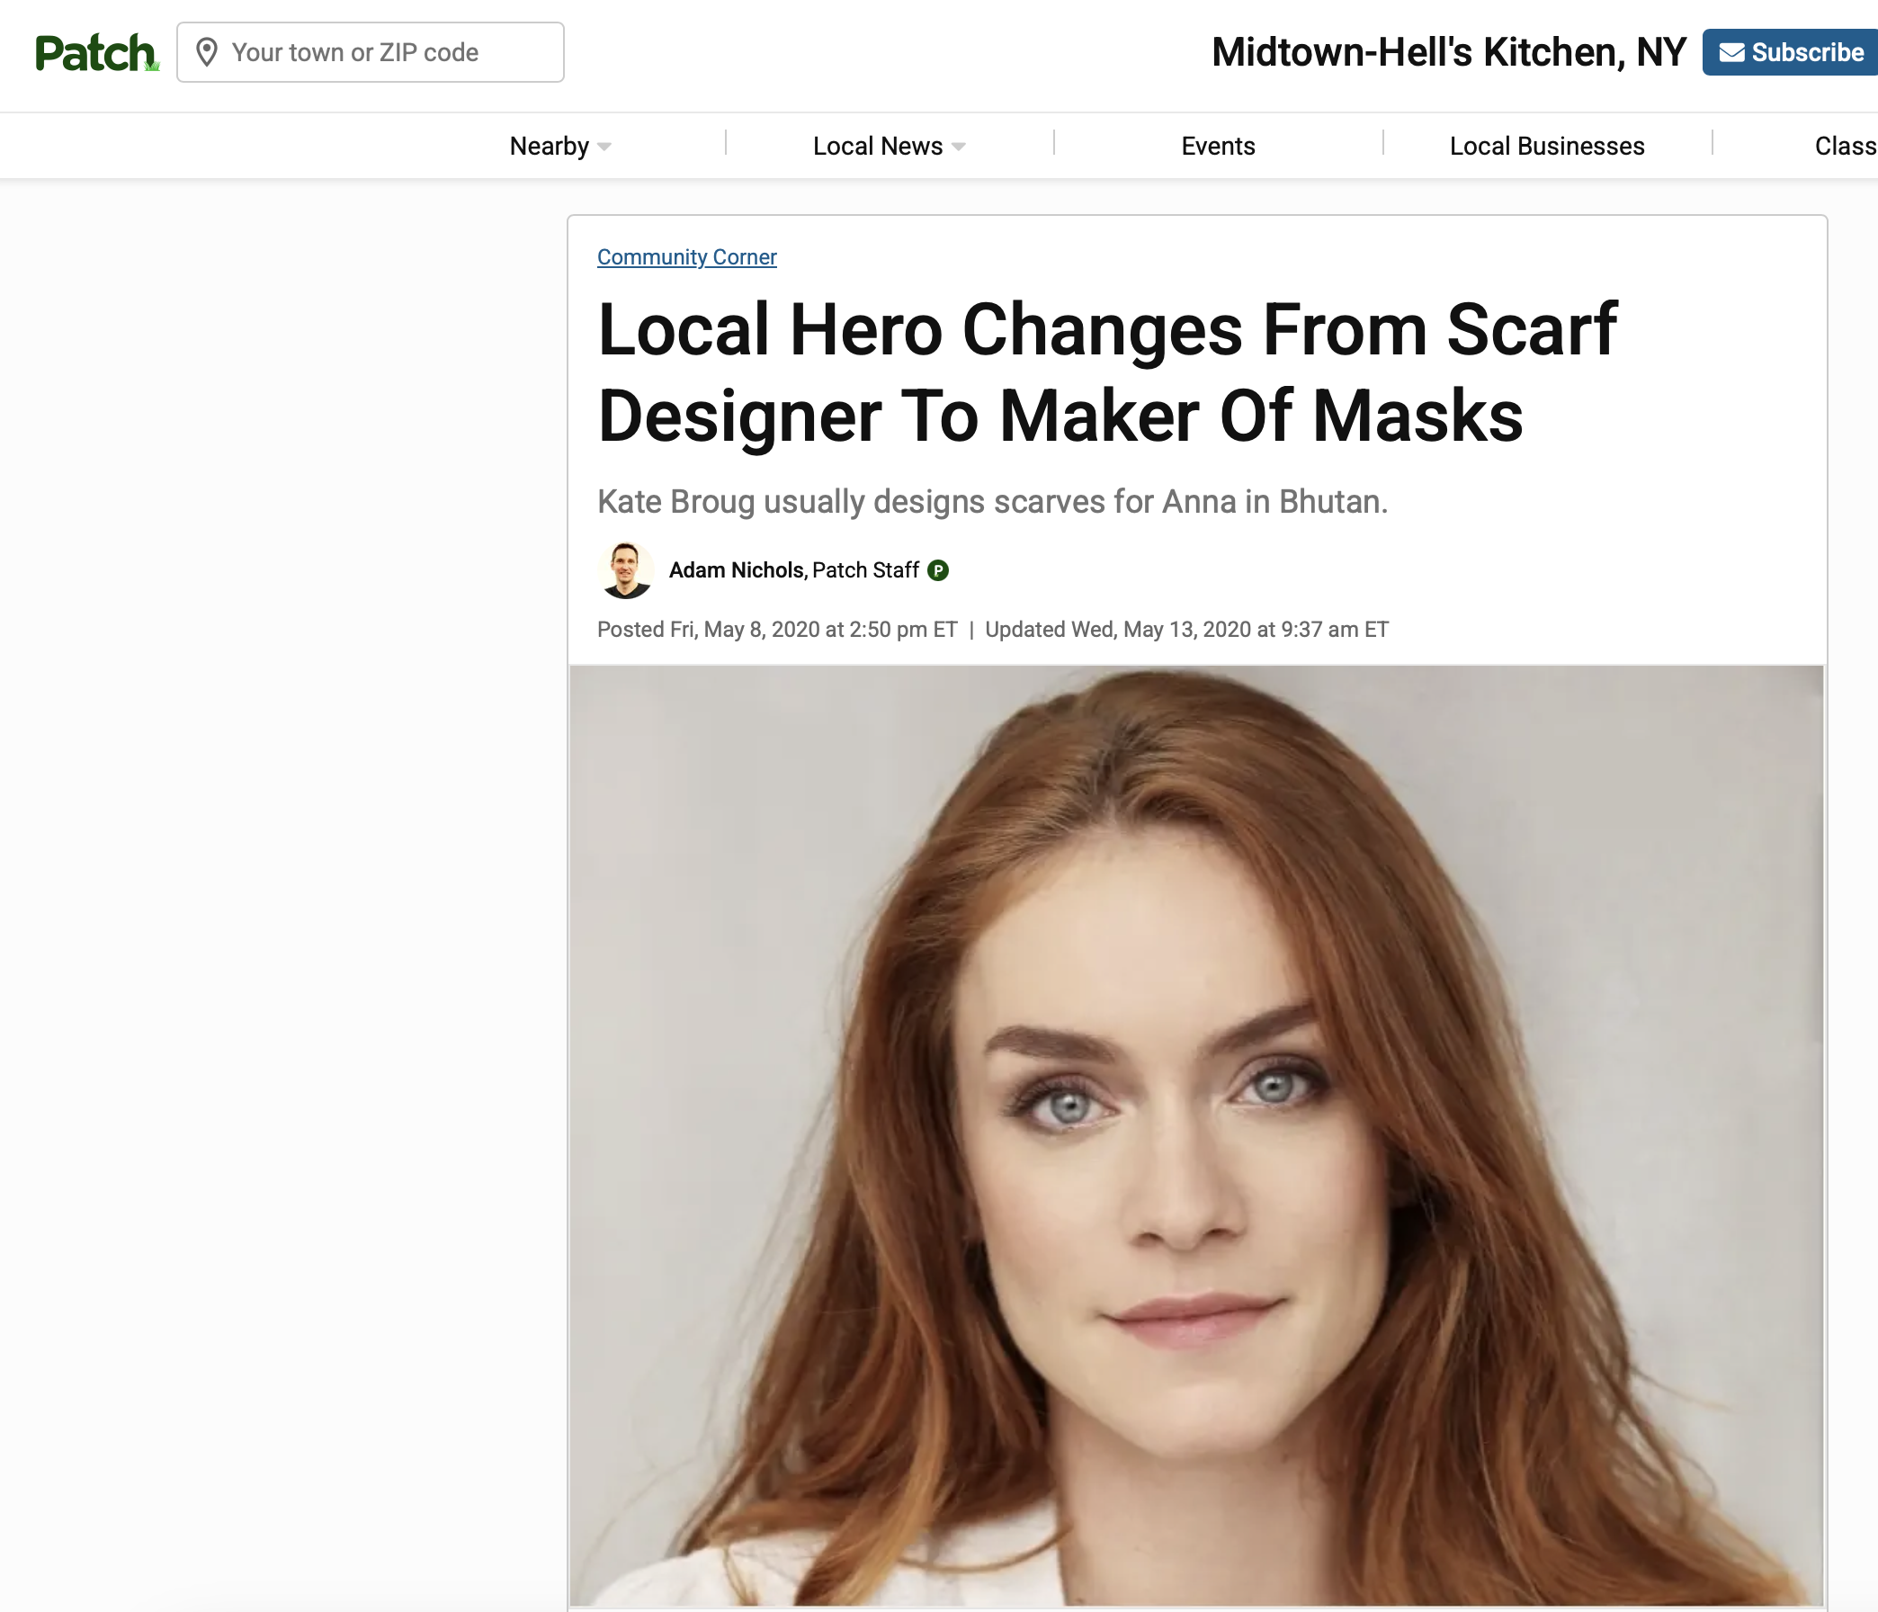This screenshot has height=1612, width=1878.
Task: Focus the town or ZIP code field
Action: (370, 52)
